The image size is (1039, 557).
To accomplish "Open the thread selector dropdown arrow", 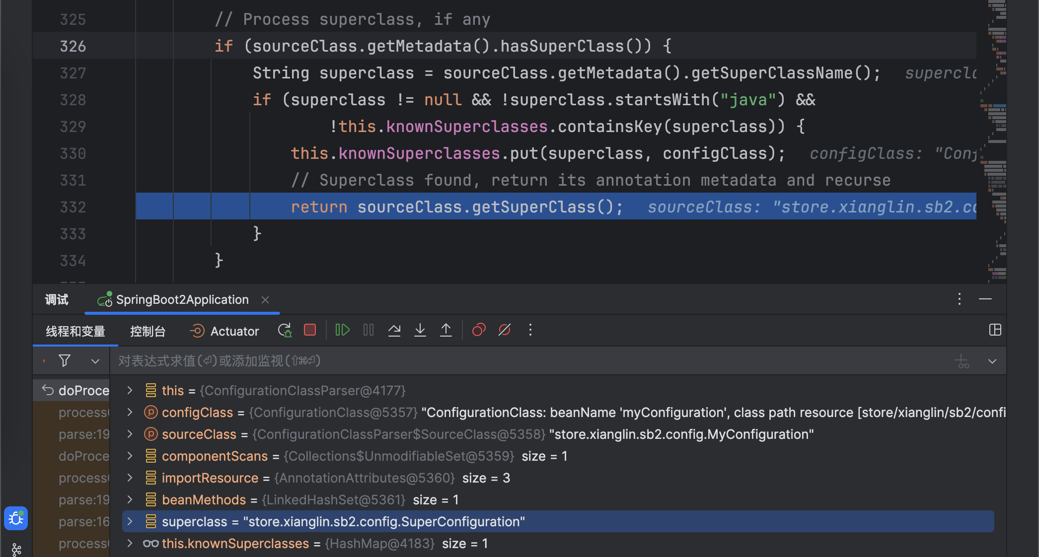I will pyautogui.click(x=95, y=361).
